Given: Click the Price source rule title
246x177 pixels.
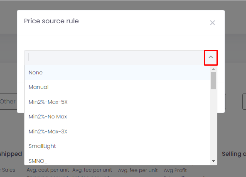Looking at the screenshot, I should tap(51, 21).
